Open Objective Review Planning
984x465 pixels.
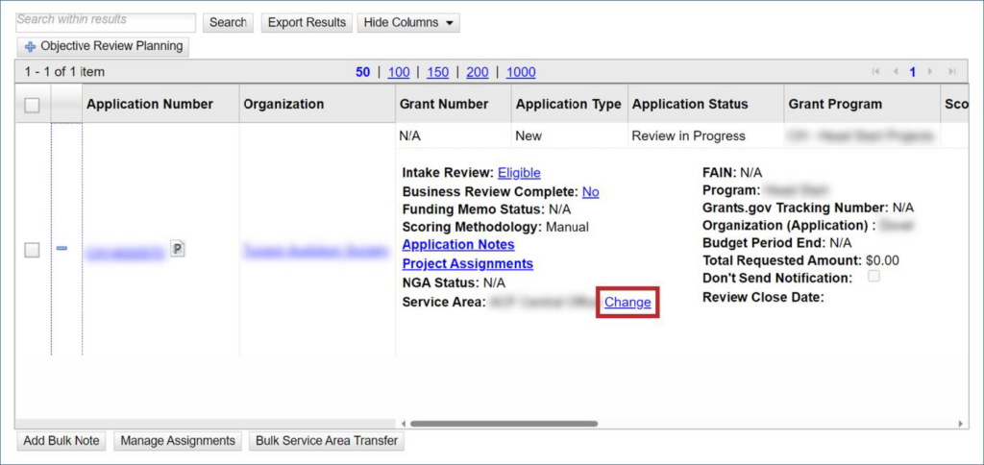(x=102, y=46)
